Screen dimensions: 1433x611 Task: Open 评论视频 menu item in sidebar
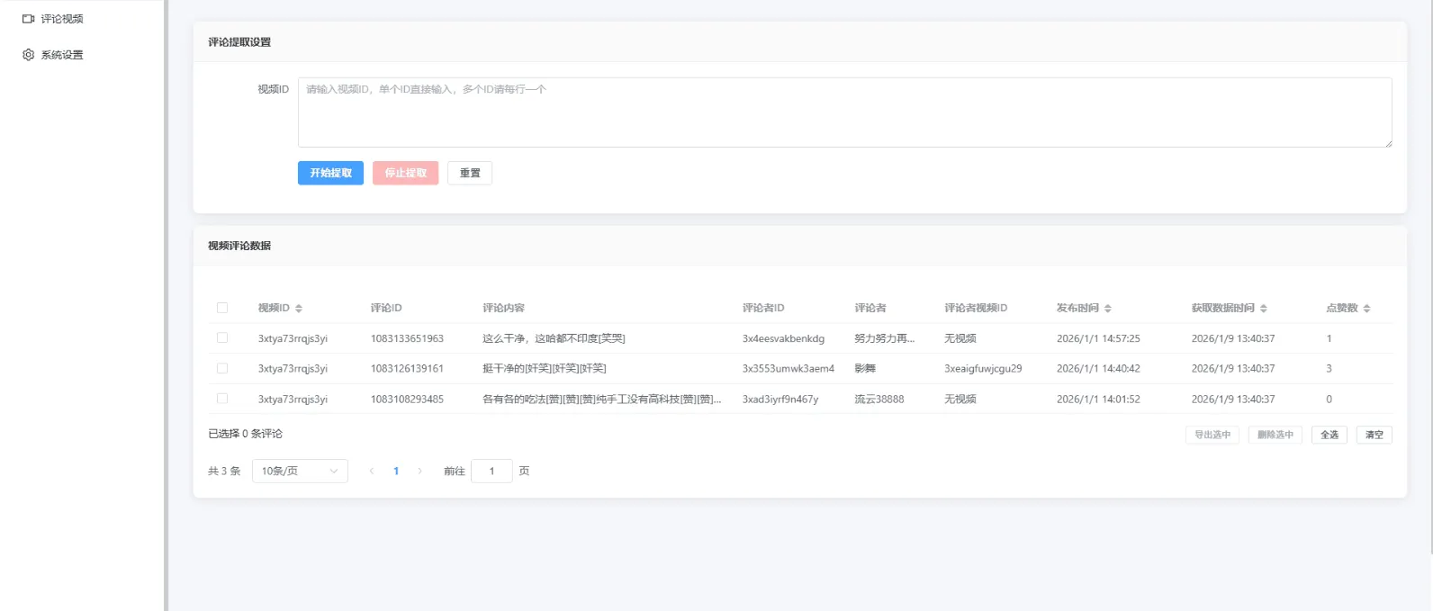point(62,19)
